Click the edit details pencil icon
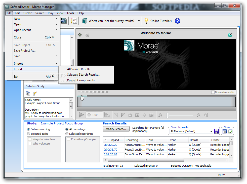 click(35, 93)
